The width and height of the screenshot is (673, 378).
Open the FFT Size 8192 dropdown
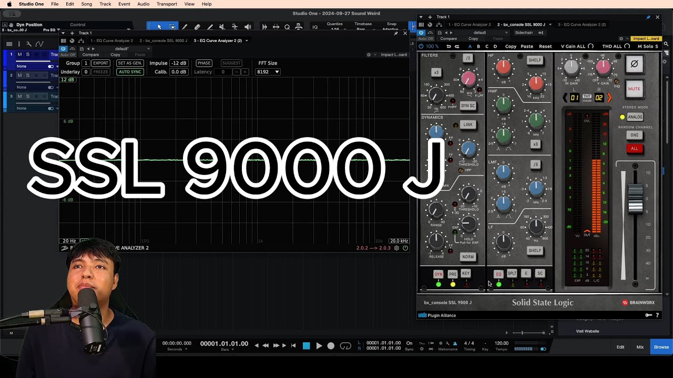[268, 72]
